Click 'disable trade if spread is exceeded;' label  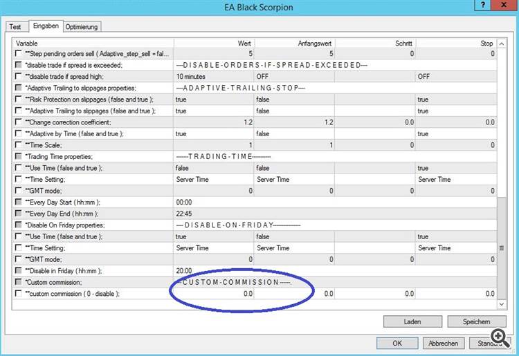pyautogui.click(x=74, y=65)
